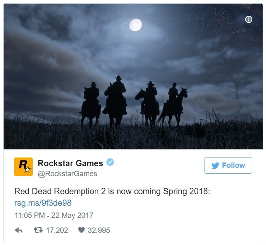
Task: Click the Red Dead Redemption 2 tweet text
Action: (x=112, y=191)
